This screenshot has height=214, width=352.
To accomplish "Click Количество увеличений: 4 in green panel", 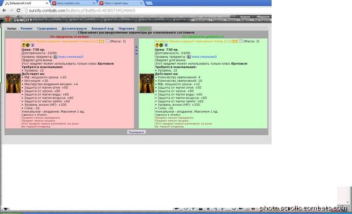I will click(x=179, y=77).
